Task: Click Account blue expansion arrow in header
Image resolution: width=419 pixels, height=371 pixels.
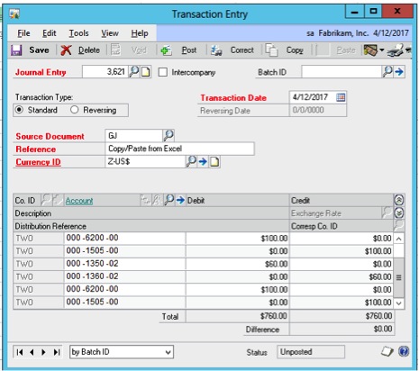Action: 180,200
